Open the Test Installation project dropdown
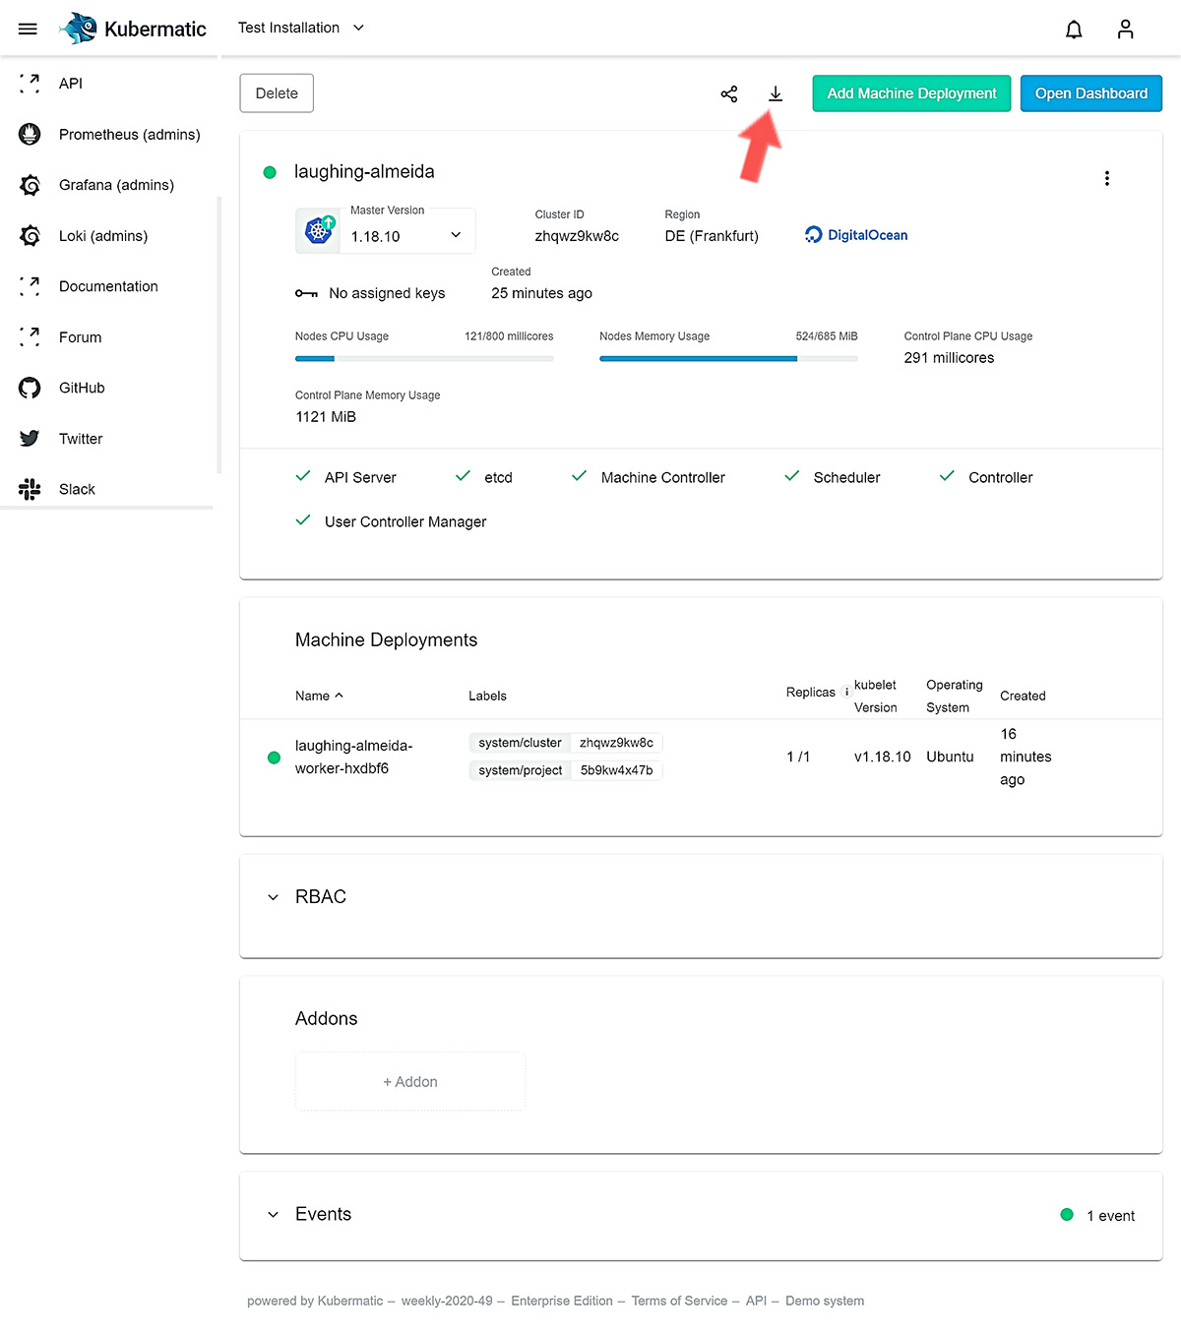1181x1334 pixels. click(x=300, y=28)
